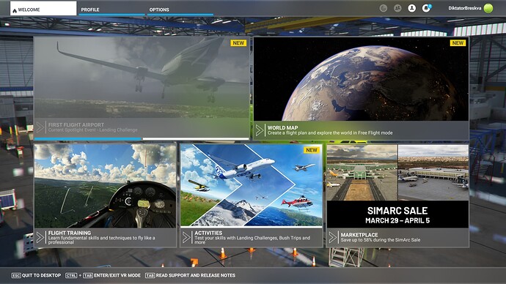
Task: Switch to the Options tab
Action: 180,9
